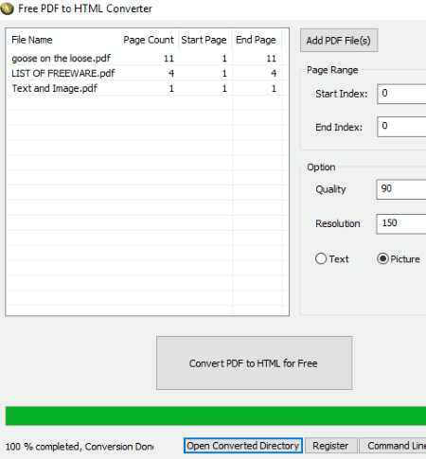Click the green conversion progress bar

point(216,415)
